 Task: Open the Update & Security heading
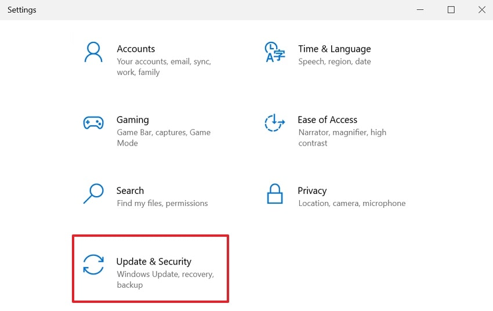point(154,262)
